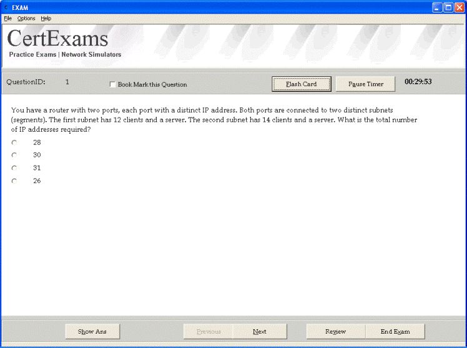Open the File menu

(7, 19)
